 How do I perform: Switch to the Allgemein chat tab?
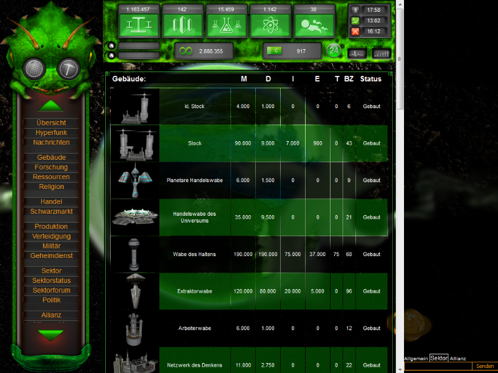pyautogui.click(x=416, y=357)
